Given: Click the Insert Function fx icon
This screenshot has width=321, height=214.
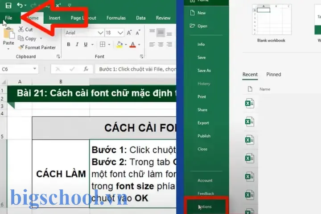Looking at the screenshot, I should coord(86,69).
